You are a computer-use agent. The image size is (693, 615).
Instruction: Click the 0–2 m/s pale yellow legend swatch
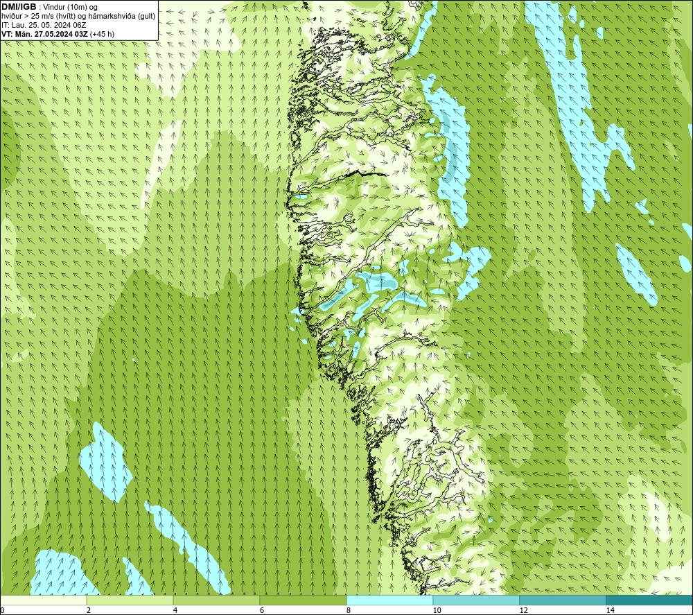43,600
